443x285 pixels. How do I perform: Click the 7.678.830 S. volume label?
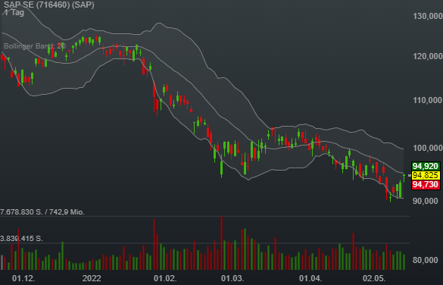[21, 211]
